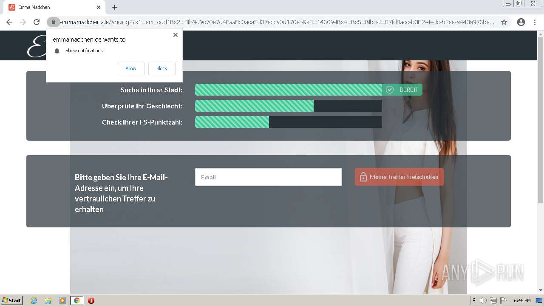Click the action center flag tray icon
Image resolution: width=544 pixels, height=306 pixels.
(x=504, y=300)
